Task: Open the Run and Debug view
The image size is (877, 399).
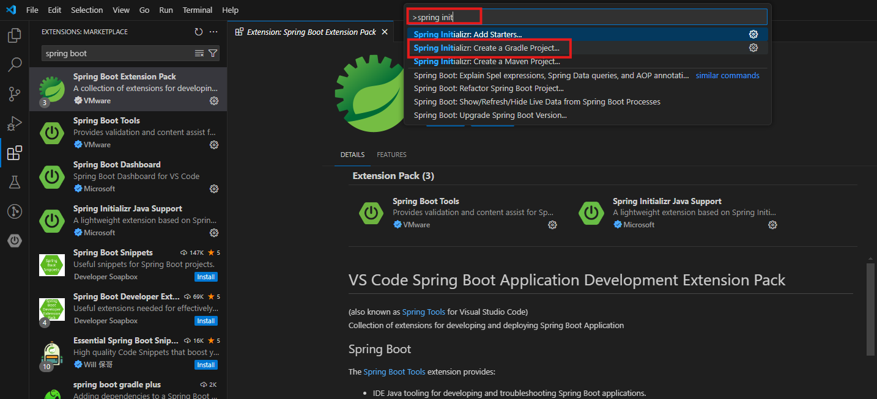Action: point(14,123)
